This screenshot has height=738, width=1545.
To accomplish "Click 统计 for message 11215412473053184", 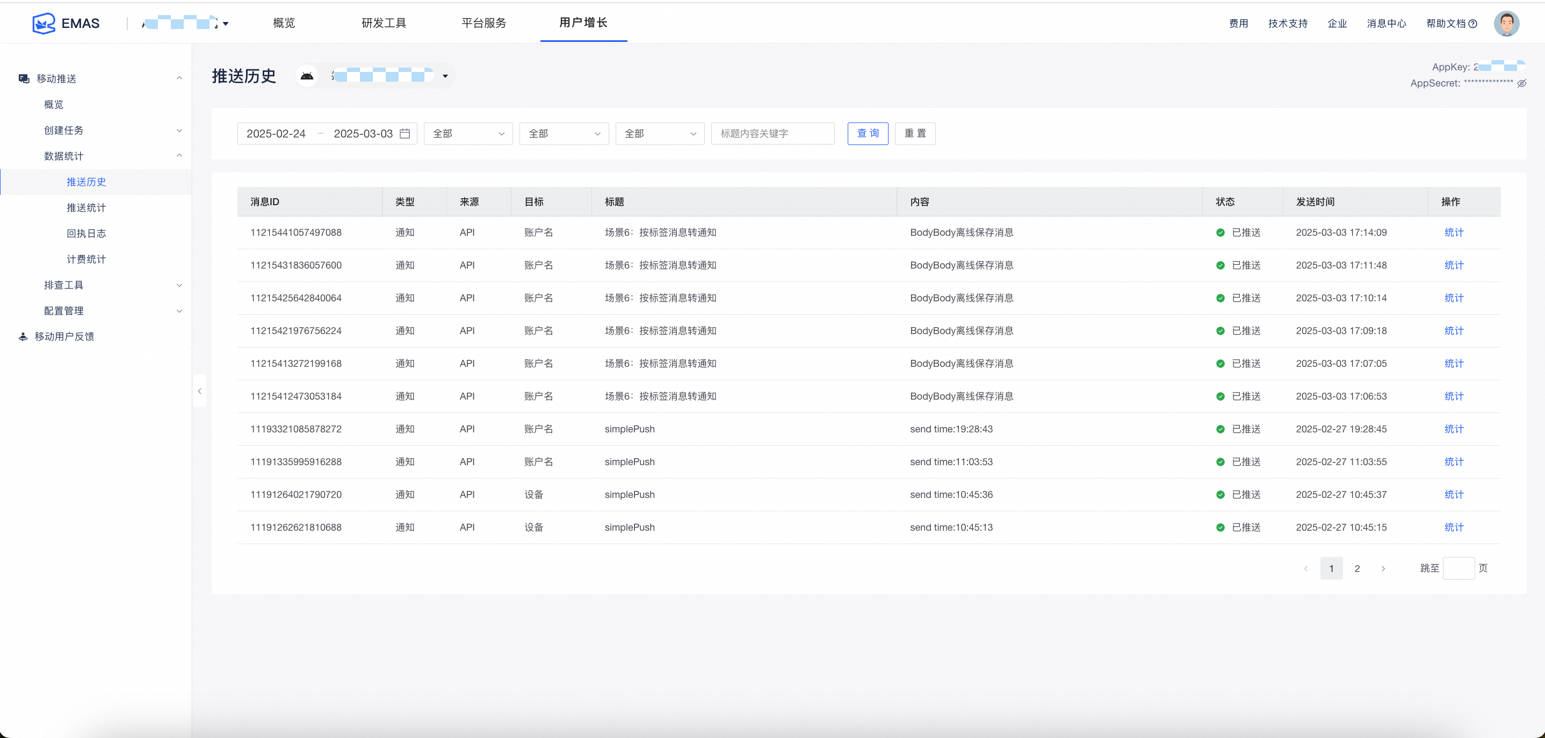I will click(1454, 396).
